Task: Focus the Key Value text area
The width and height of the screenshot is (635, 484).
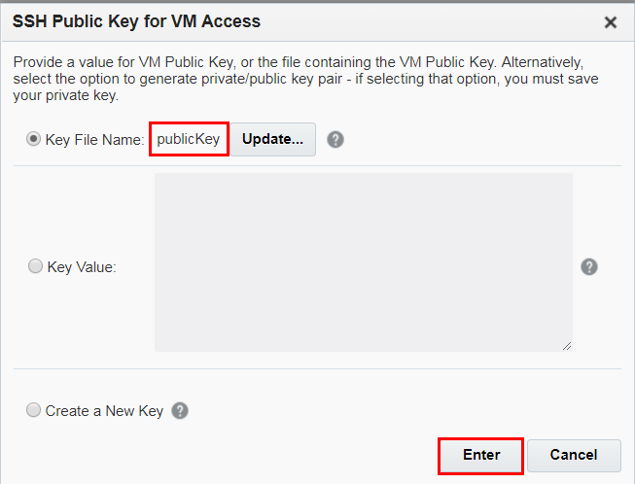Action: pyautogui.click(x=363, y=261)
